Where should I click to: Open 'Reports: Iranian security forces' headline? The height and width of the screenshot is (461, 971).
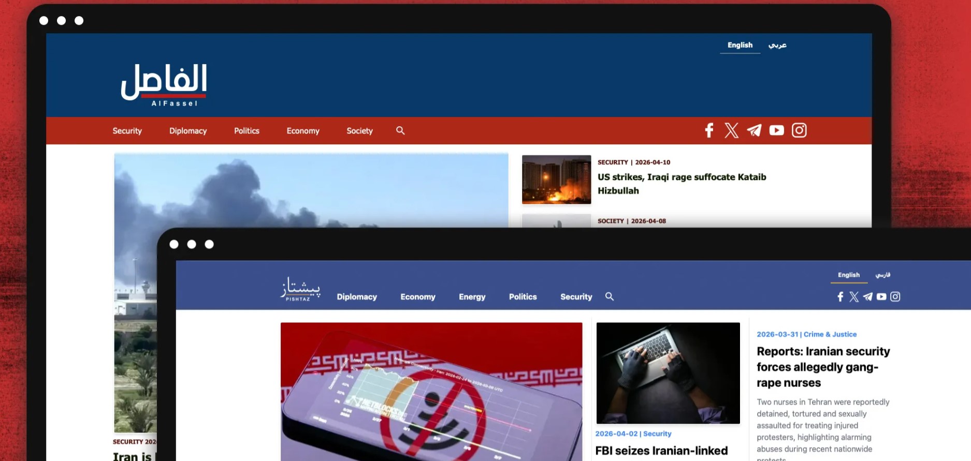coord(823,367)
